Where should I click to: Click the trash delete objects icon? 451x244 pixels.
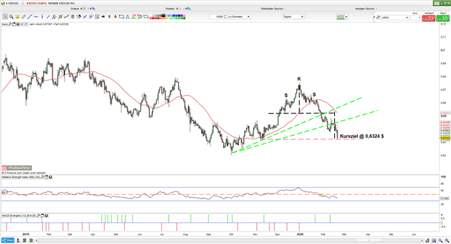pos(72,17)
